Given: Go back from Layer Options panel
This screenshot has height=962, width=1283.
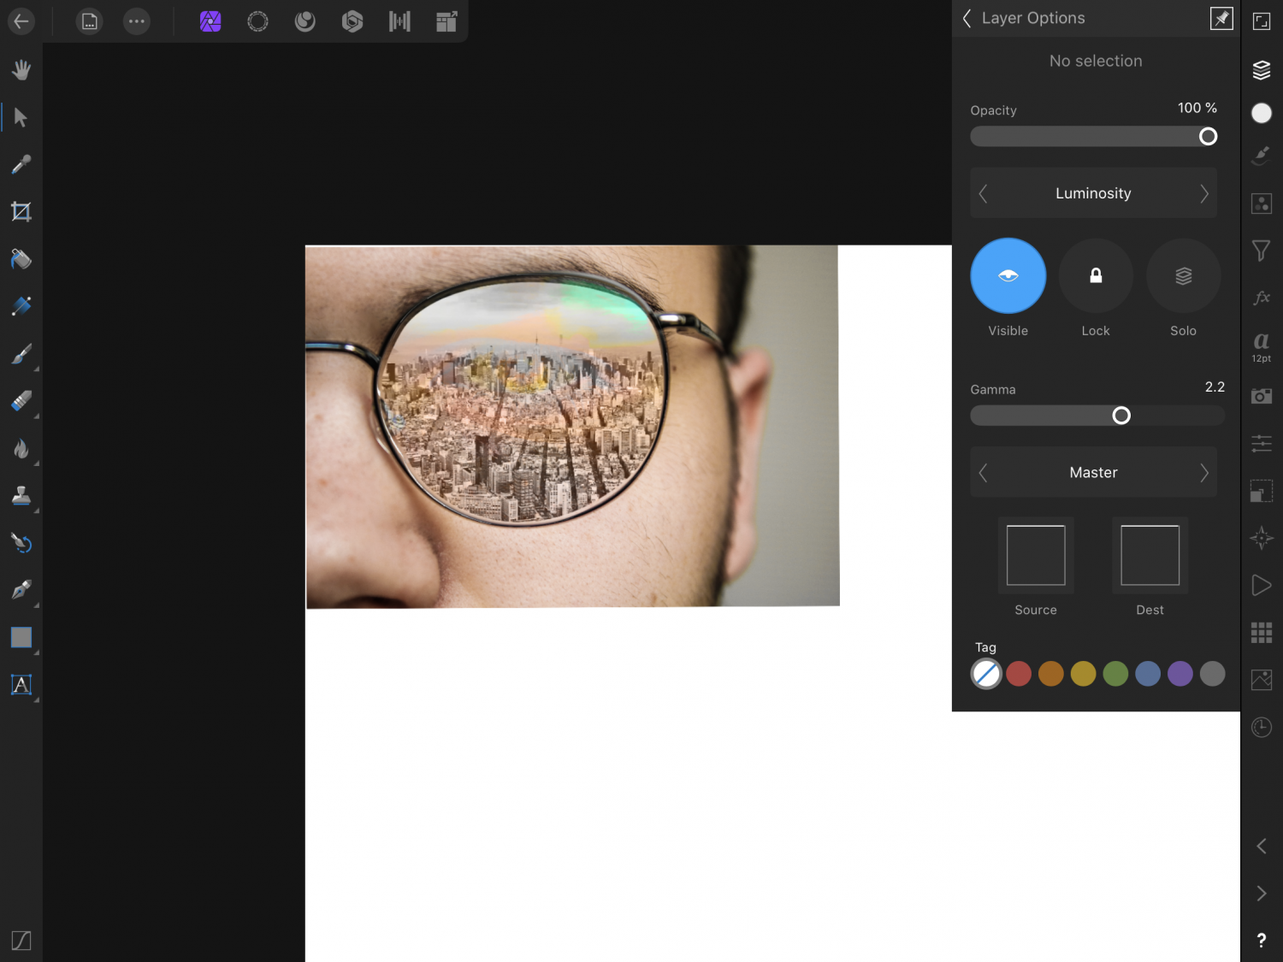Looking at the screenshot, I should point(967,18).
